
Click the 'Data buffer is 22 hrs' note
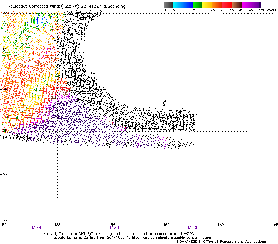132,238
